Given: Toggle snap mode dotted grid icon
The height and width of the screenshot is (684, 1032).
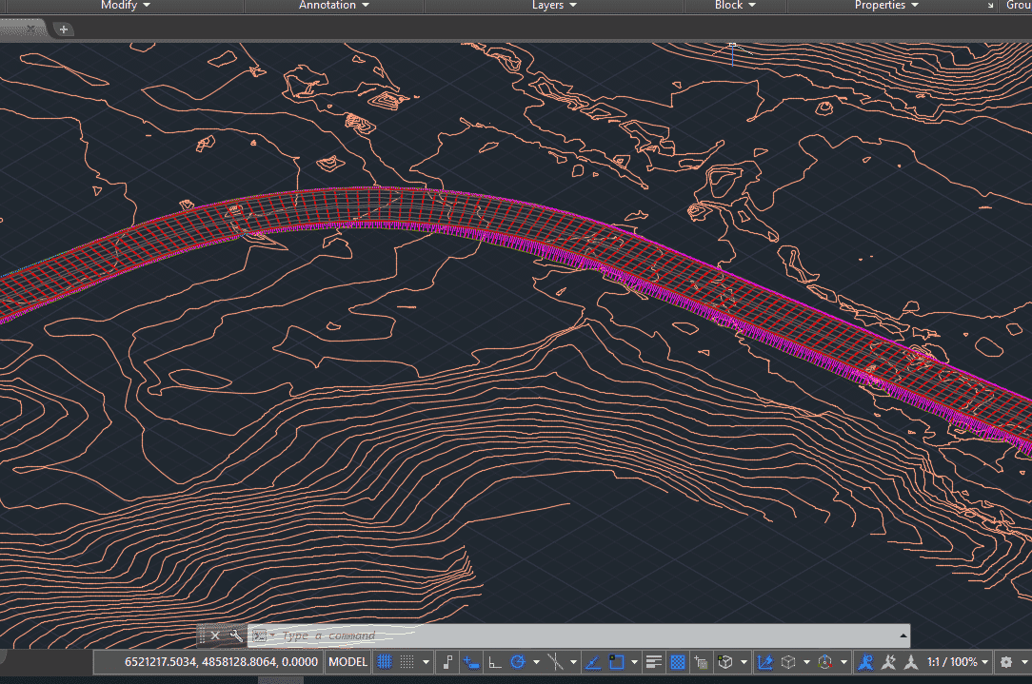Looking at the screenshot, I should tap(407, 661).
